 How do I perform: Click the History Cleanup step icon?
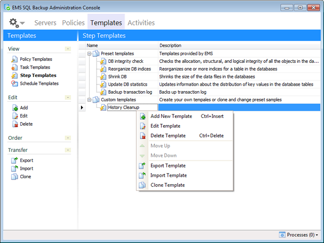[x=103, y=107]
